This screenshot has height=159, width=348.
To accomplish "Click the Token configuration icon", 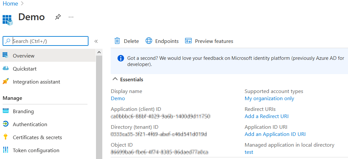I will 6,150.
